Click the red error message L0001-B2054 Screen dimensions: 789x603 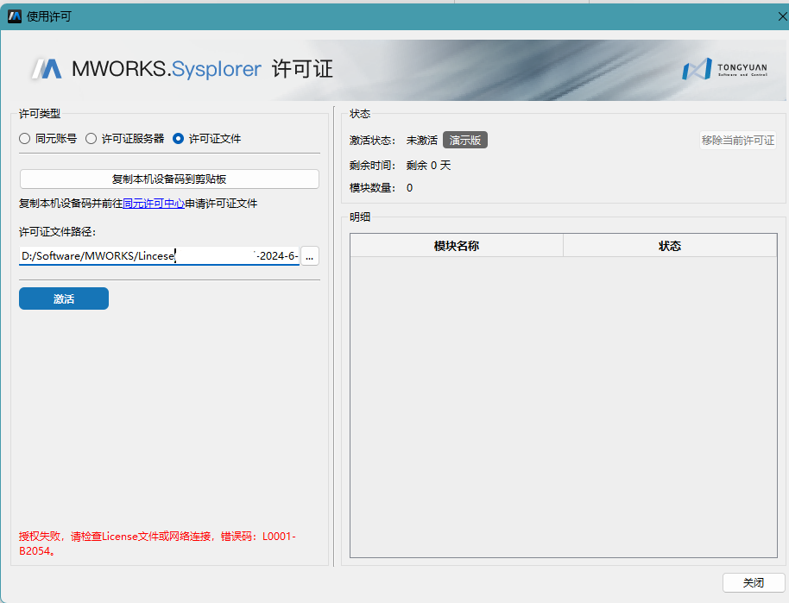pos(157,543)
